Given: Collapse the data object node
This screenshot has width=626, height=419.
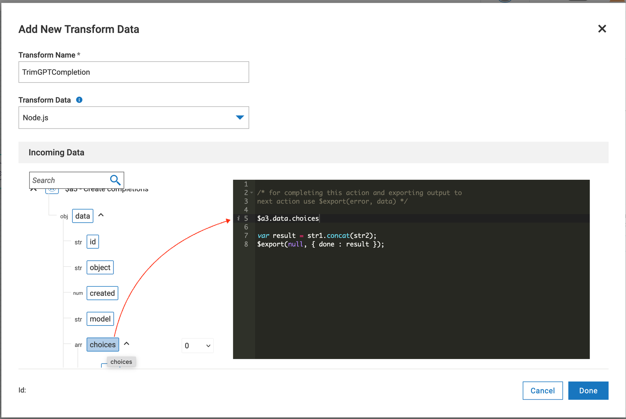Looking at the screenshot, I should [x=101, y=215].
